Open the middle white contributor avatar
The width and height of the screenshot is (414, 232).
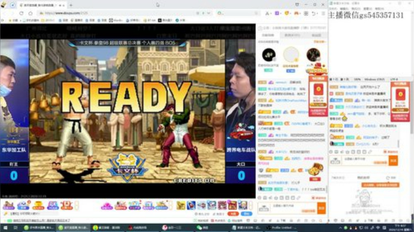click(x=291, y=55)
